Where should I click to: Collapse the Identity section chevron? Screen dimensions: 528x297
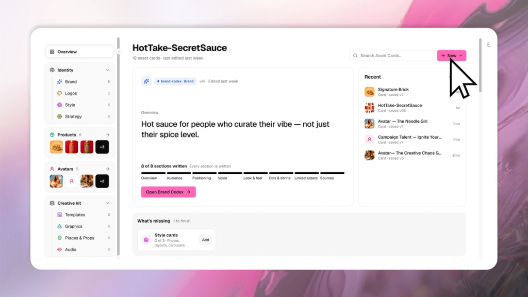coord(107,70)
